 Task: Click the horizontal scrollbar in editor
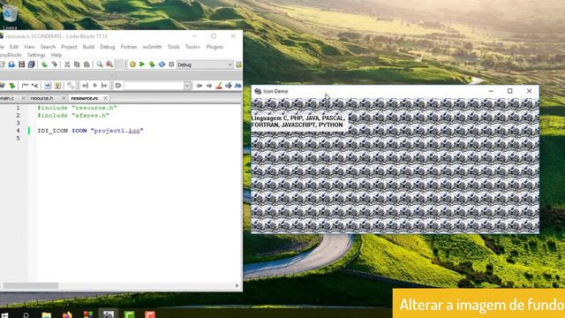[x=31, y=285]
